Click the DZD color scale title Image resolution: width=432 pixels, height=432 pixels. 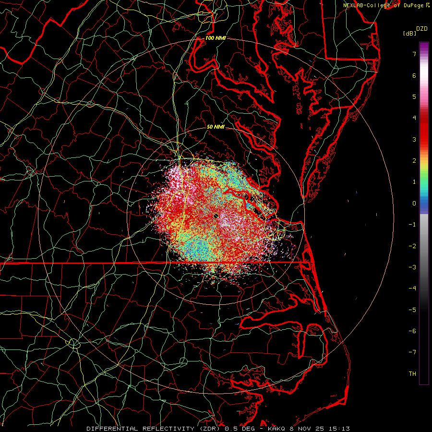click(421, 29)
